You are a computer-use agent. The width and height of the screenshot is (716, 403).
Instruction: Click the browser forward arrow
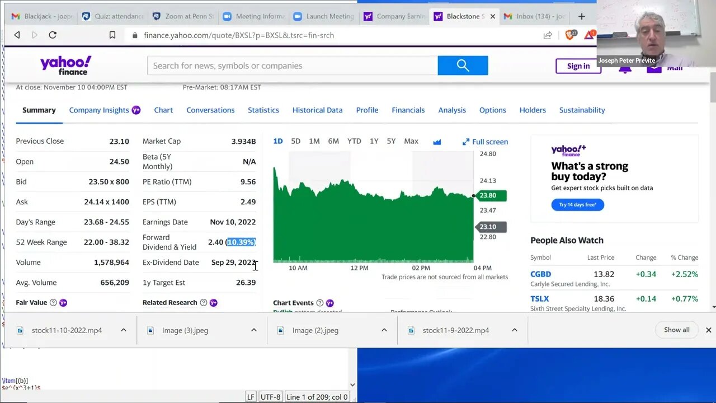(35, 35)
